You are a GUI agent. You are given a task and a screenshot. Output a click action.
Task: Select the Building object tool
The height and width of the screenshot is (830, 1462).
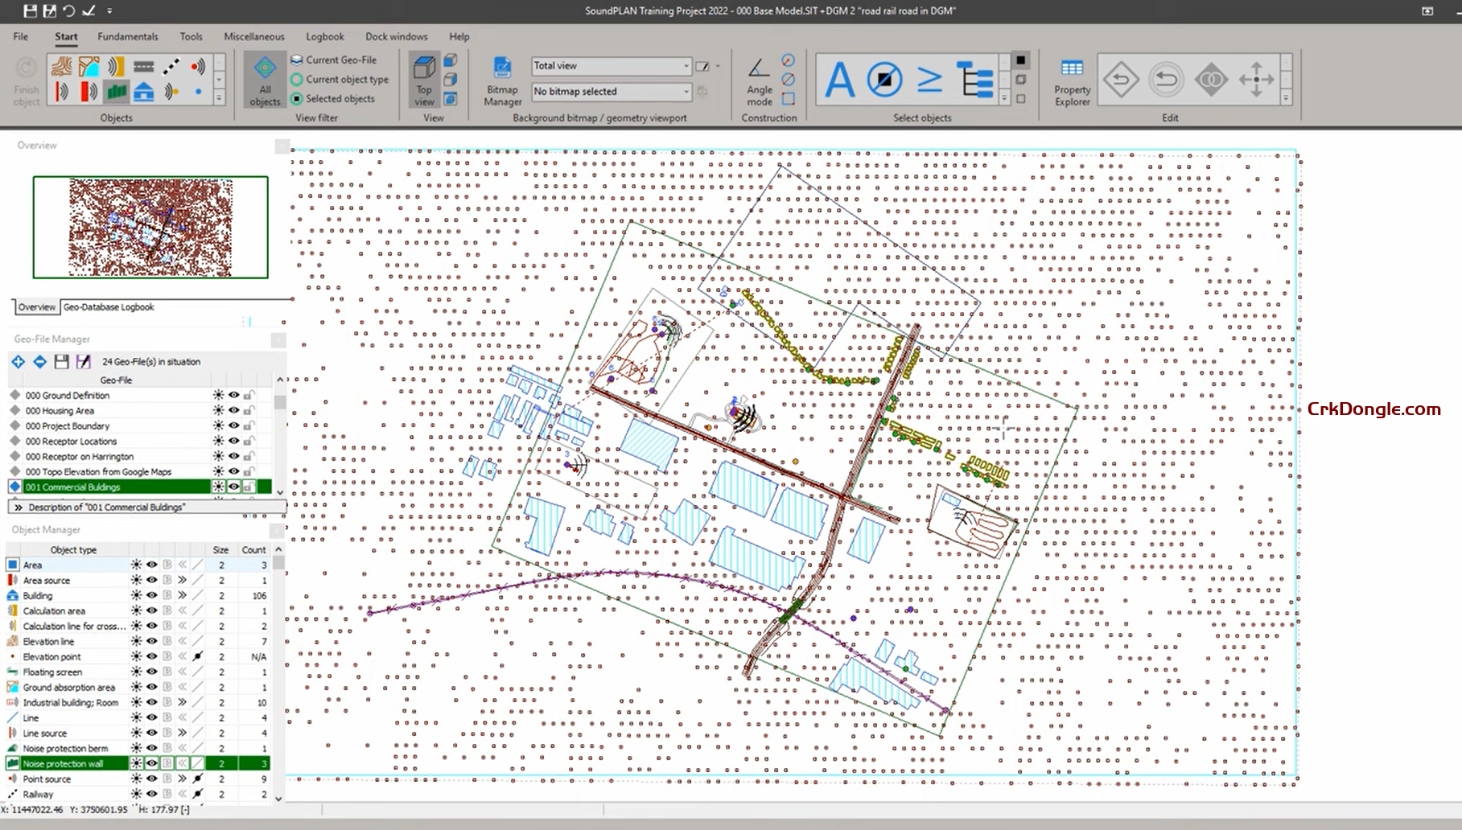(144, 92)
